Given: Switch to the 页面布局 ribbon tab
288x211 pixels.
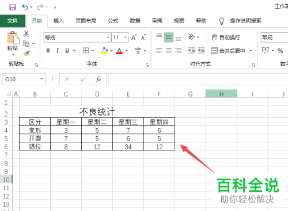Looking at the screenshot, I should [86, 21].
